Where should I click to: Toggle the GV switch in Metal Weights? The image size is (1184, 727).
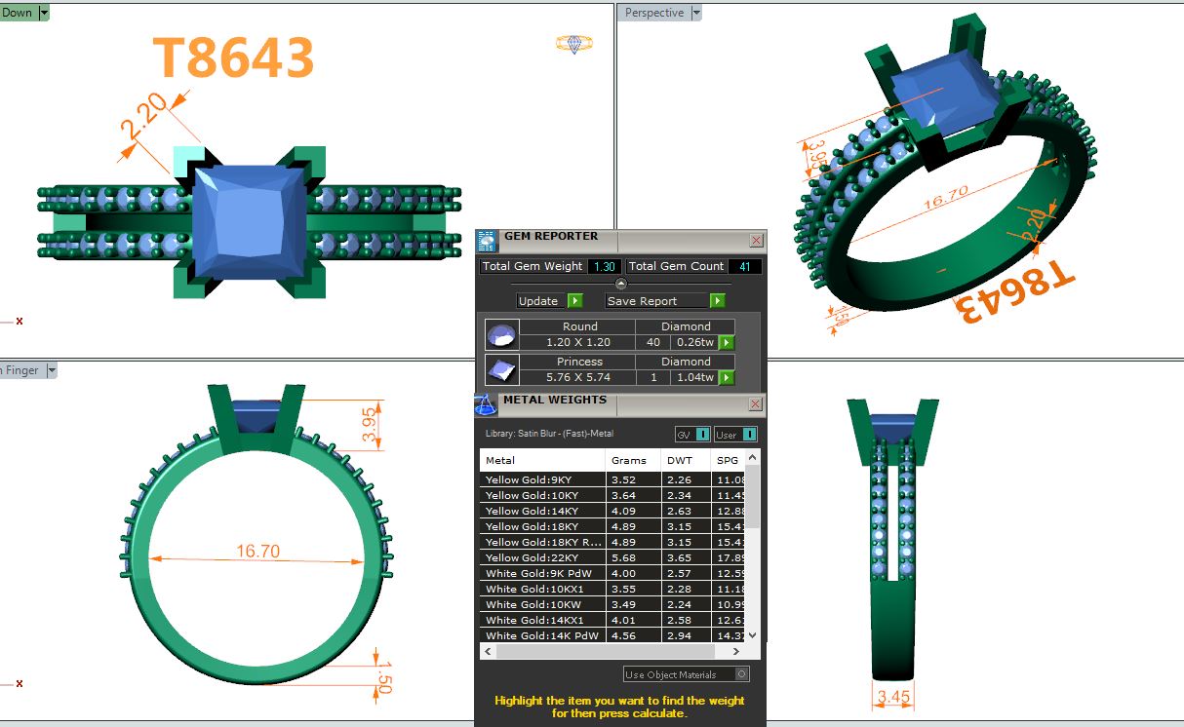click(x=702, y=435)
